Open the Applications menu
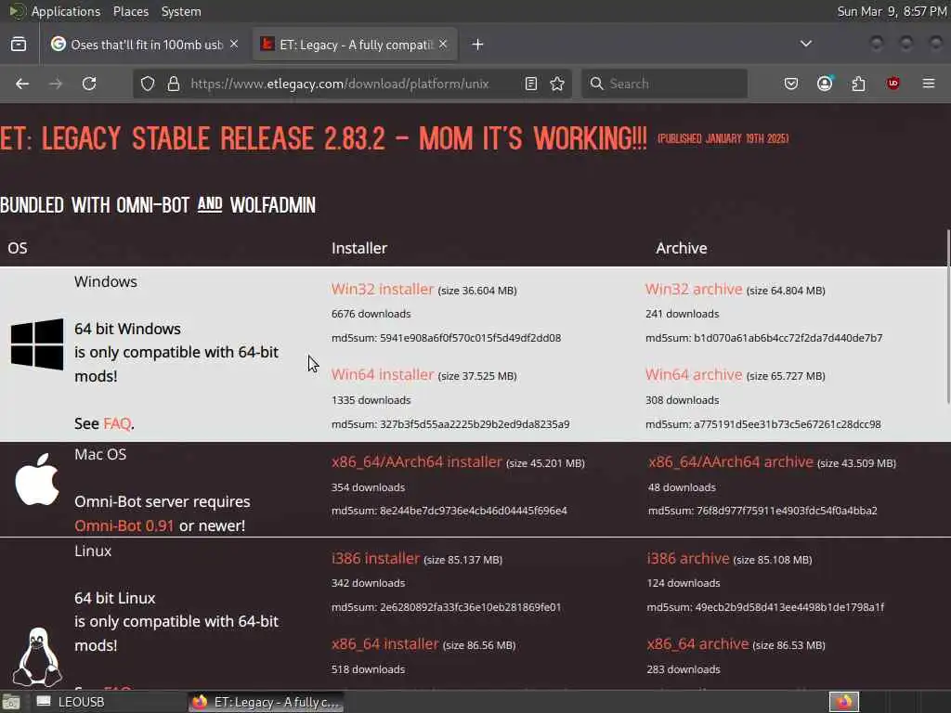Viewport: 951px width, 713px height. [x=66, y=11]
